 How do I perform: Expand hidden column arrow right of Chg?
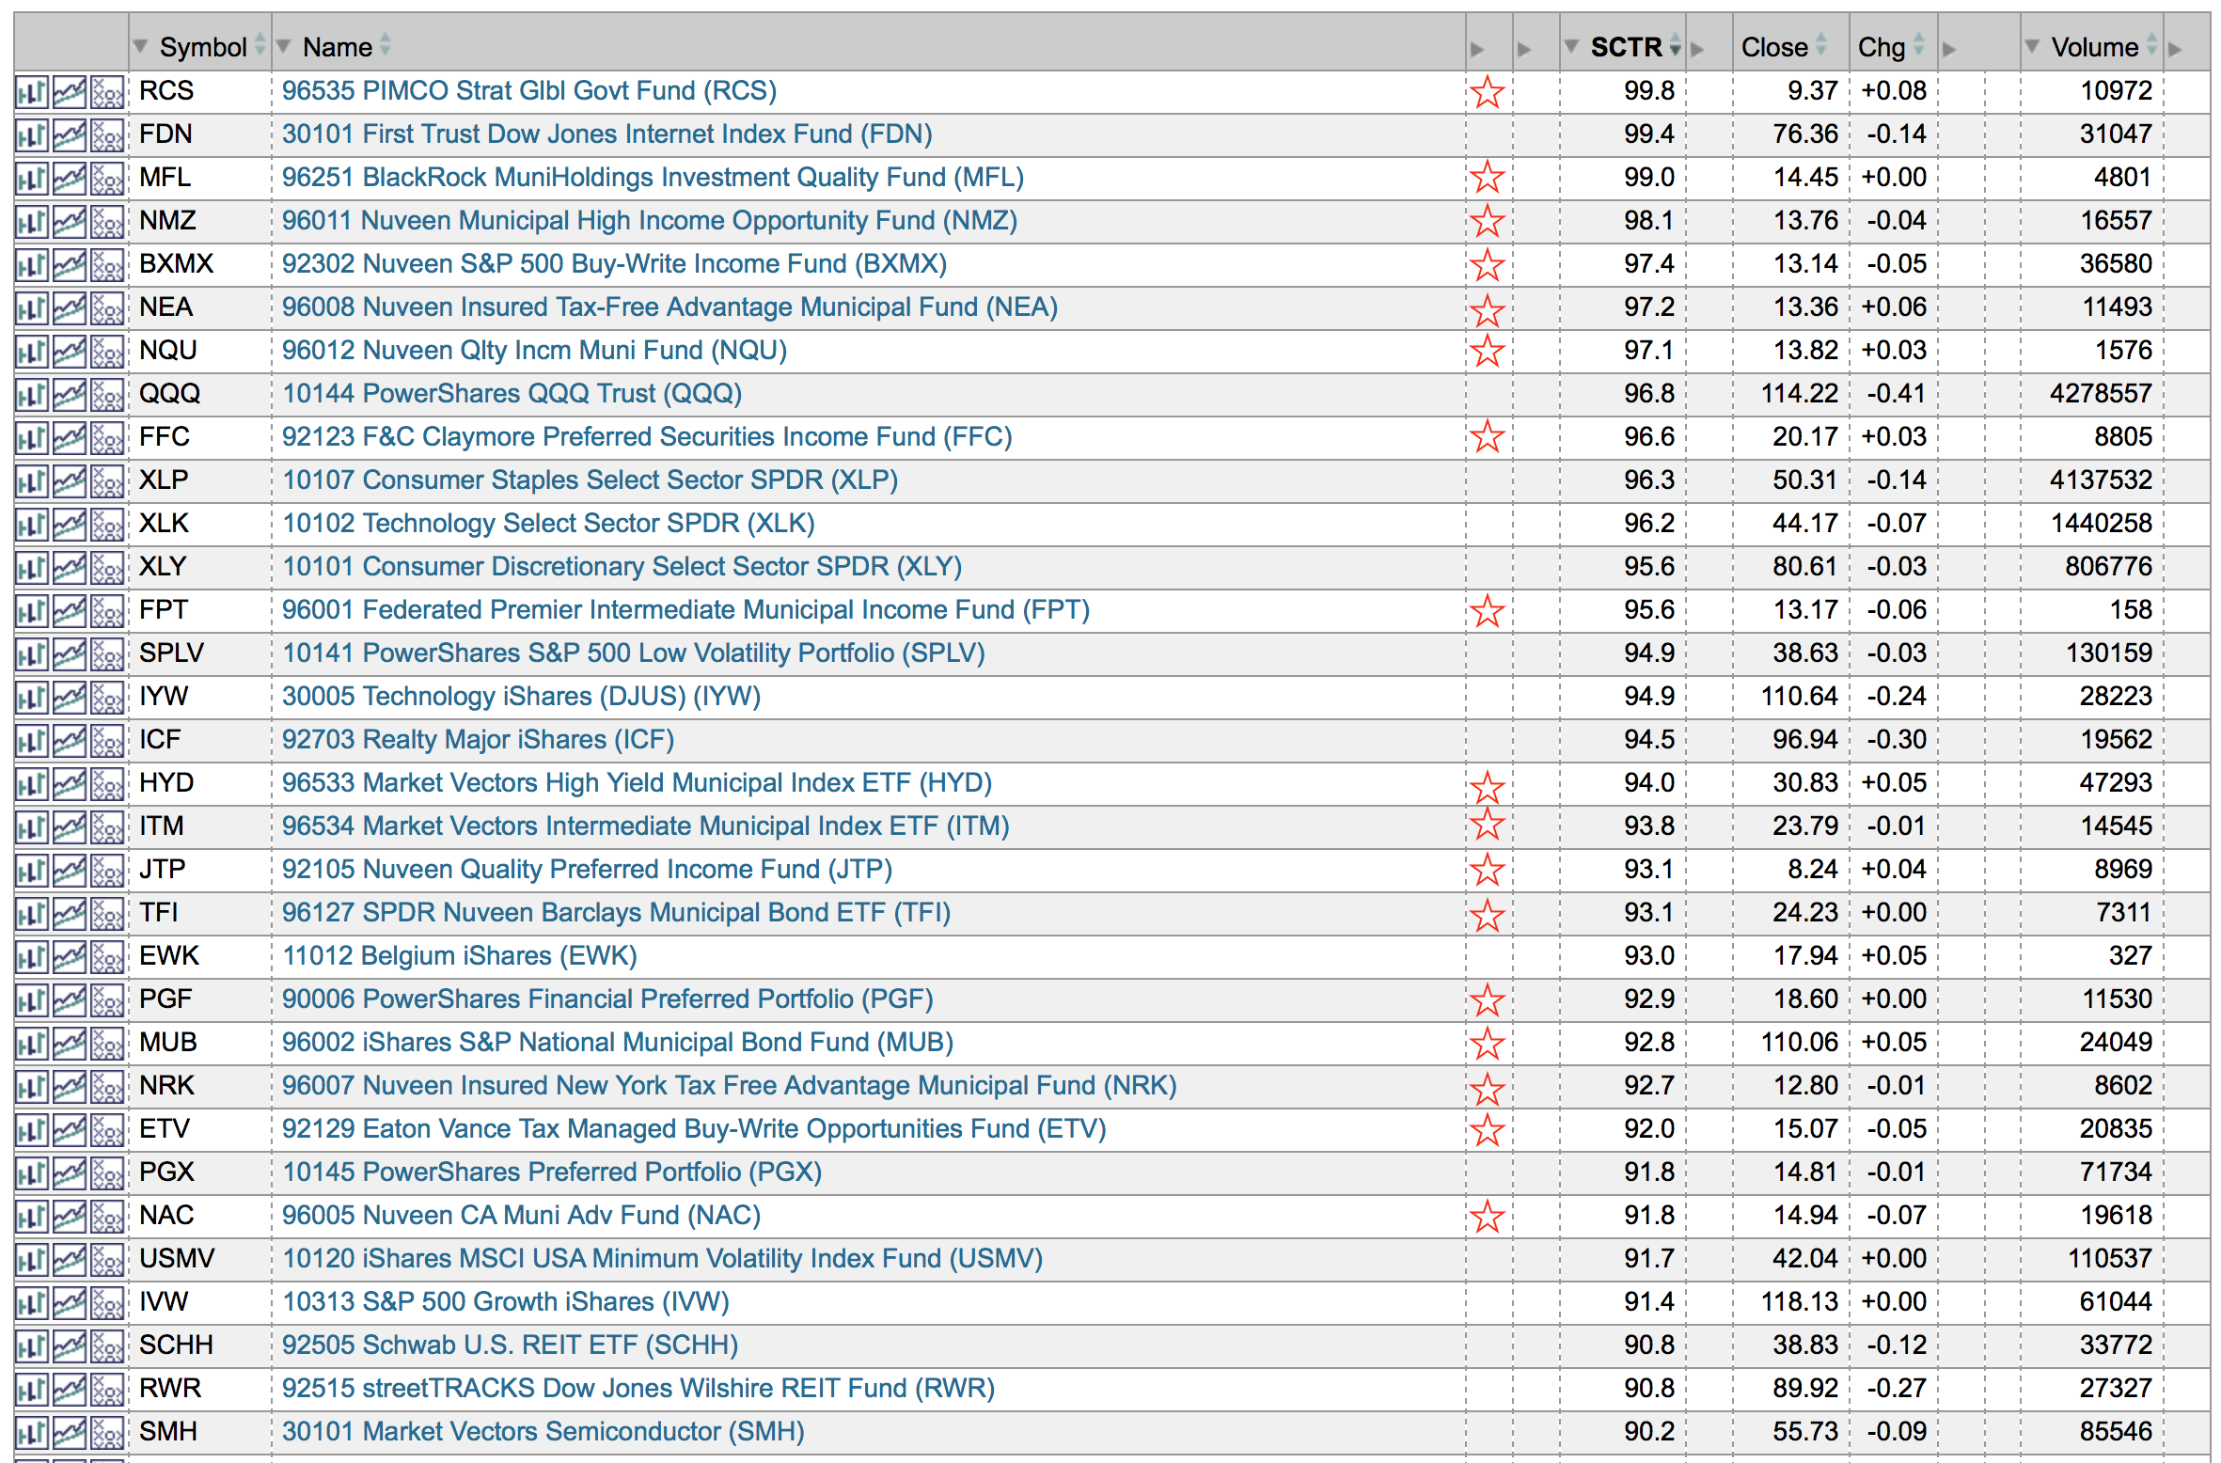1949,49
